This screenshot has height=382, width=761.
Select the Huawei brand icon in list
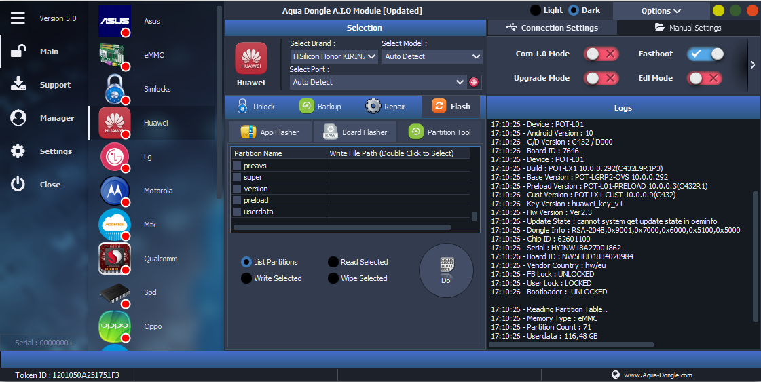point(115,123)
